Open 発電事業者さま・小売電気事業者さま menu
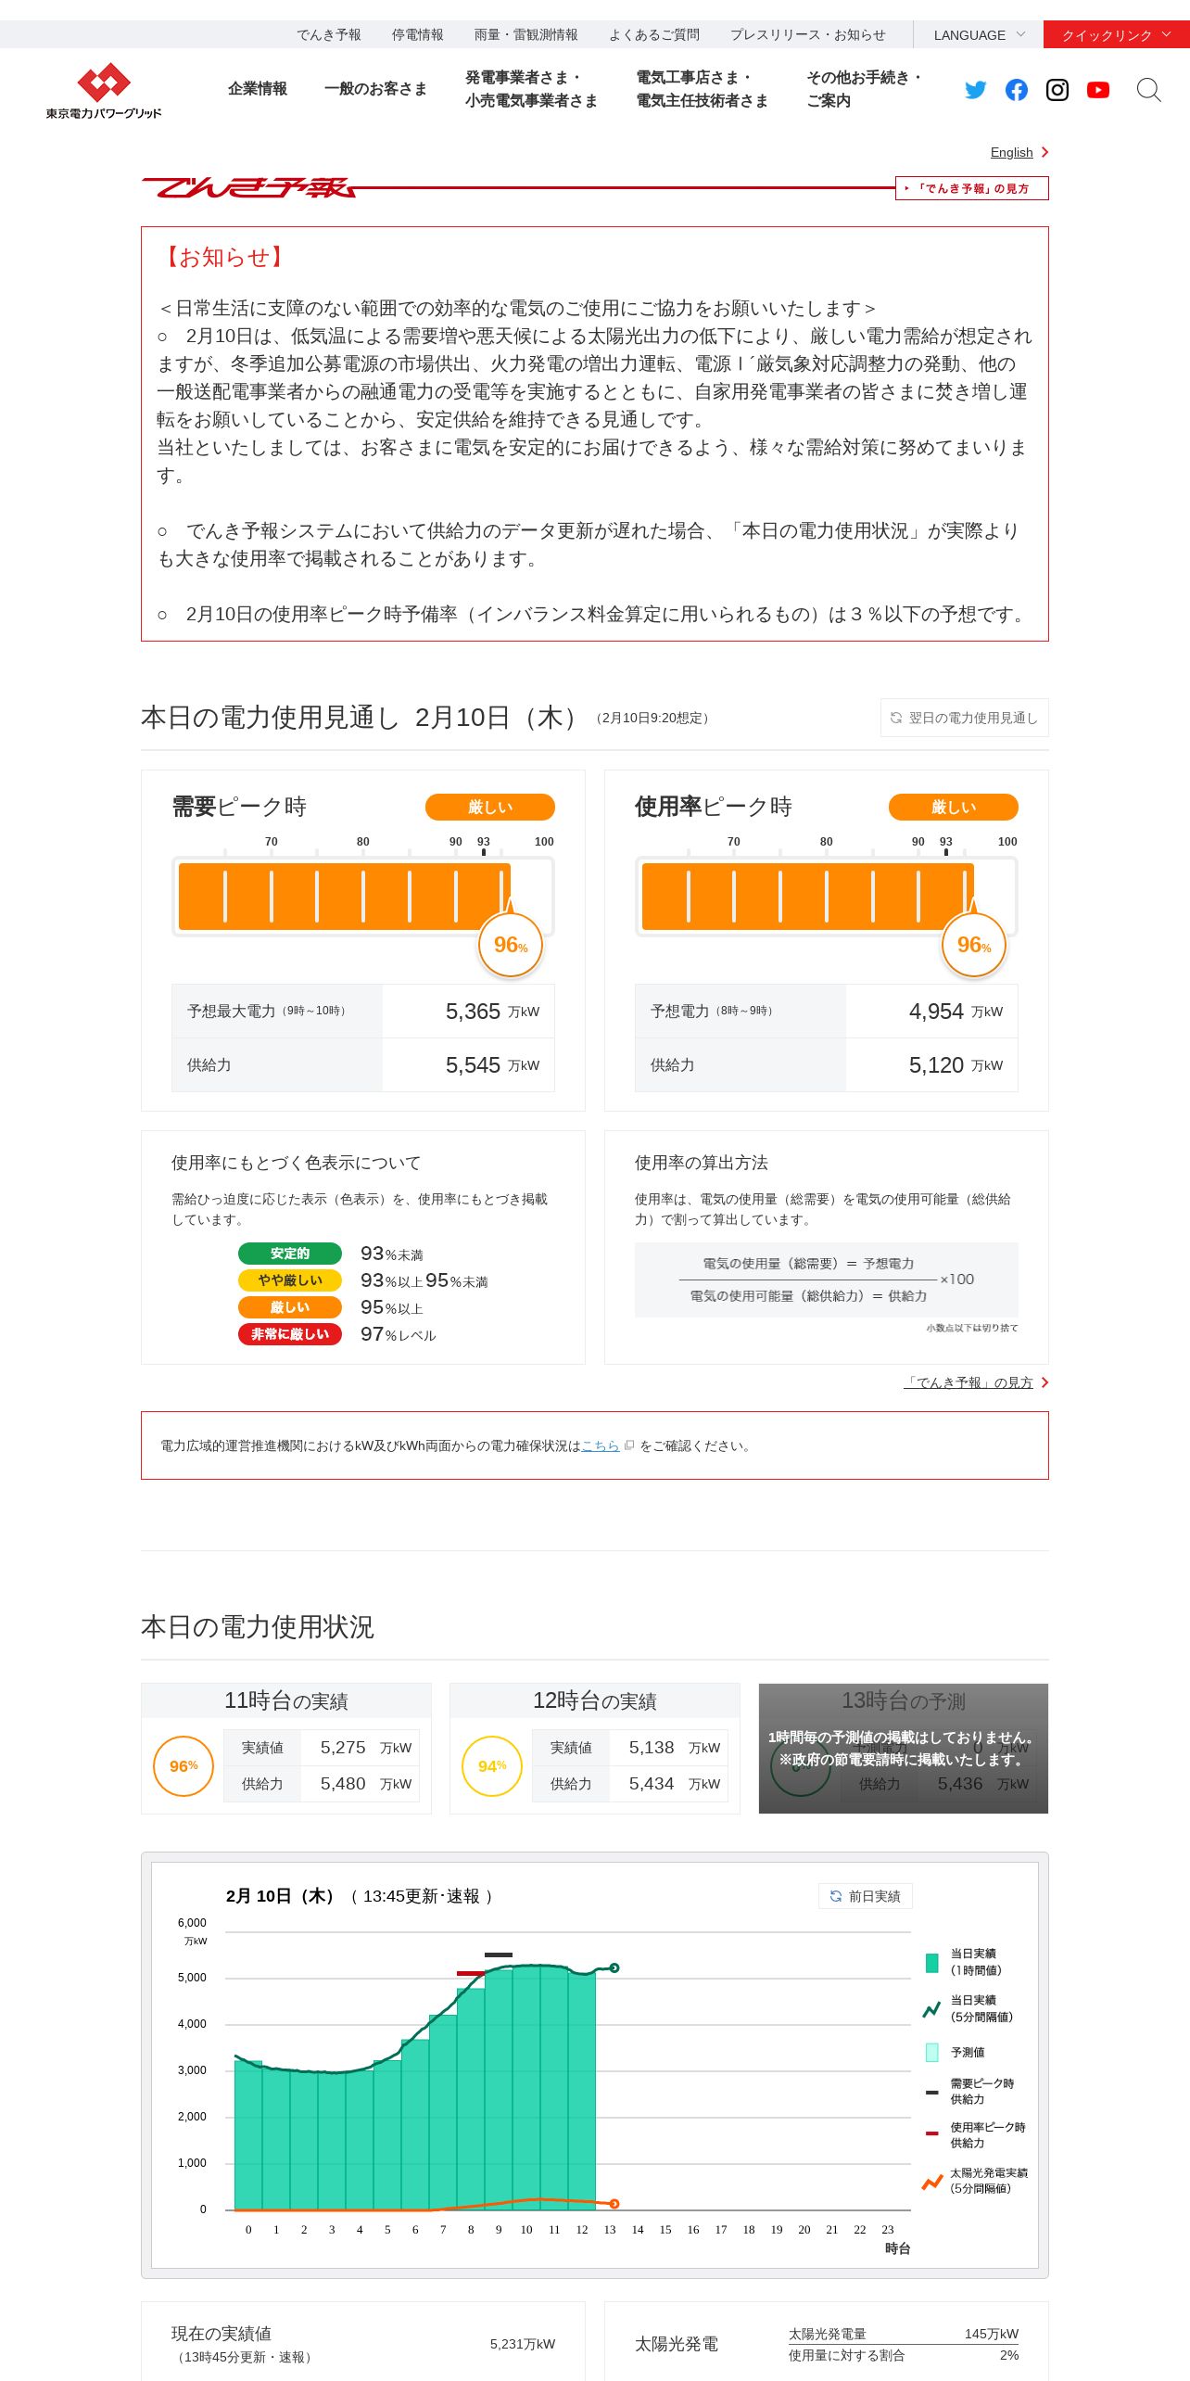This screenshot has width=1190, height=2381. [531, 89]
